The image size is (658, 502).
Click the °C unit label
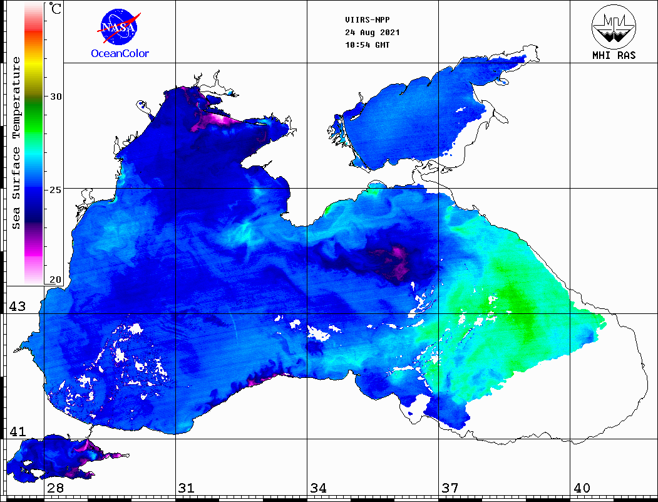pos(55,8)
